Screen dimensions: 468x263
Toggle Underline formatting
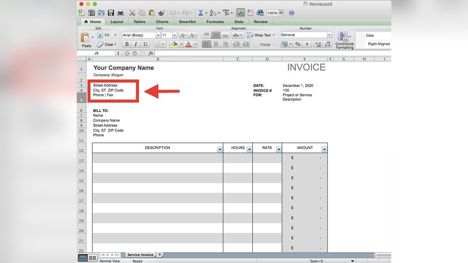(x=146, y=44)
